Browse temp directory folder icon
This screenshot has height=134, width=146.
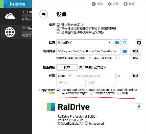(125, 51)
